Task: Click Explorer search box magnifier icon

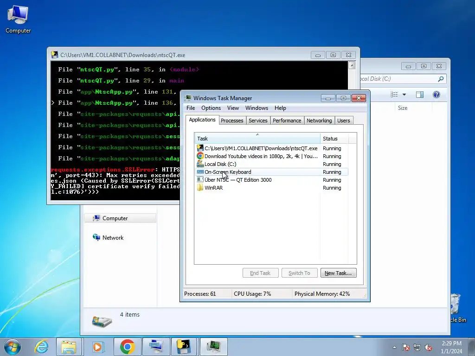Action: click(441, 79)
